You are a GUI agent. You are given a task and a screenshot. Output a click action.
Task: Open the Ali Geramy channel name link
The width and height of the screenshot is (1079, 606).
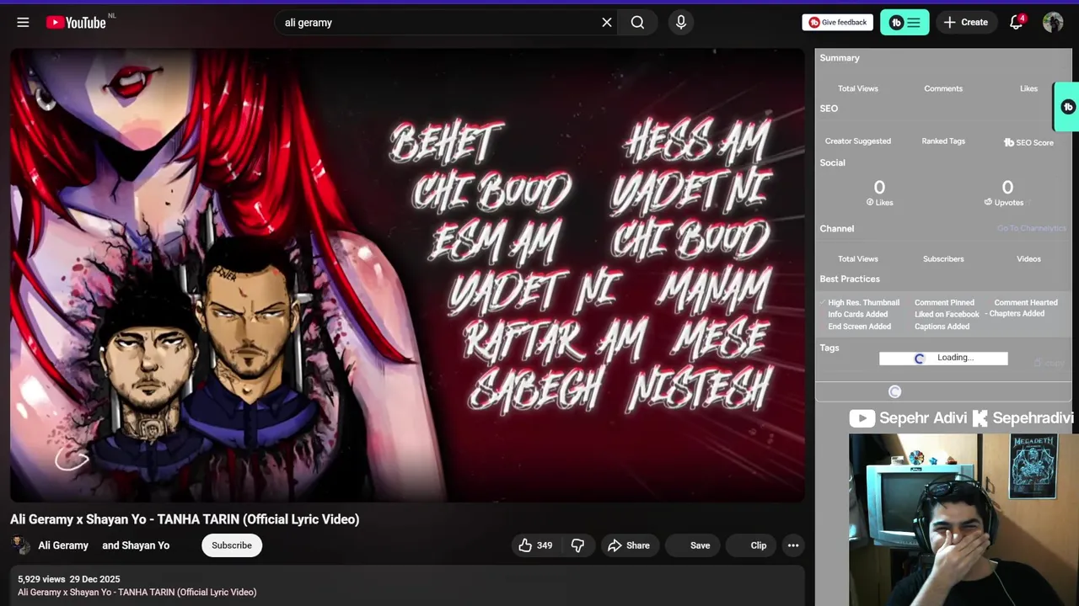[x=63, y=545]
